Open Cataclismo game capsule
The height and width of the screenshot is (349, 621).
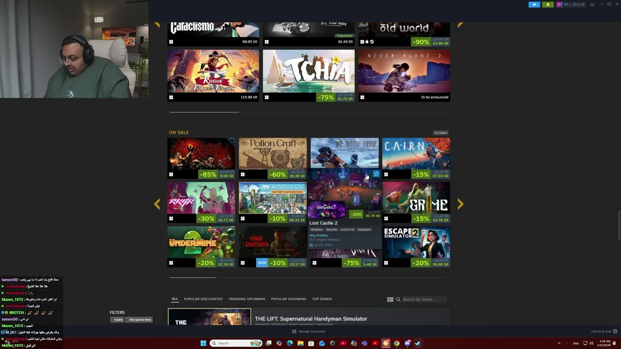[x=213, y=34]
